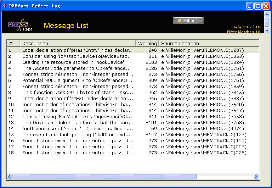Click source location FILEMON.C(2815)

pos(203,93)
